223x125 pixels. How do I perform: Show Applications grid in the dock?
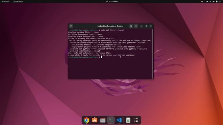tap(136, 120)
